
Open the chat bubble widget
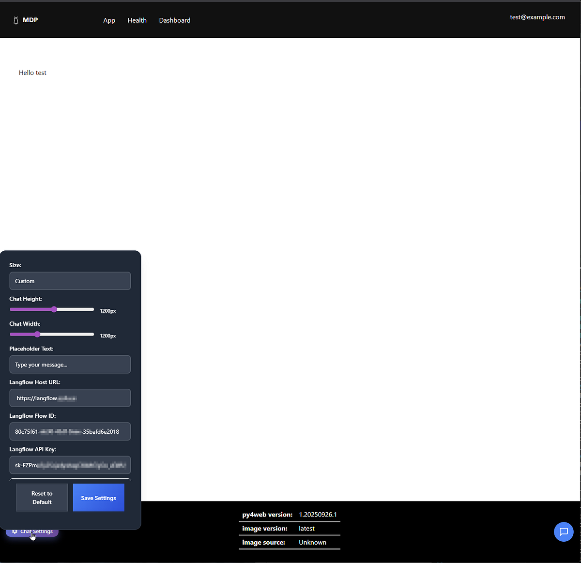click(564, 532)
